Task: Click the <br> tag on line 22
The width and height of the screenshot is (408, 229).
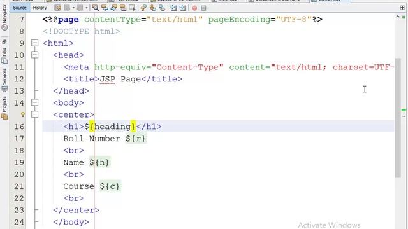Action: [x=74, y=198]
